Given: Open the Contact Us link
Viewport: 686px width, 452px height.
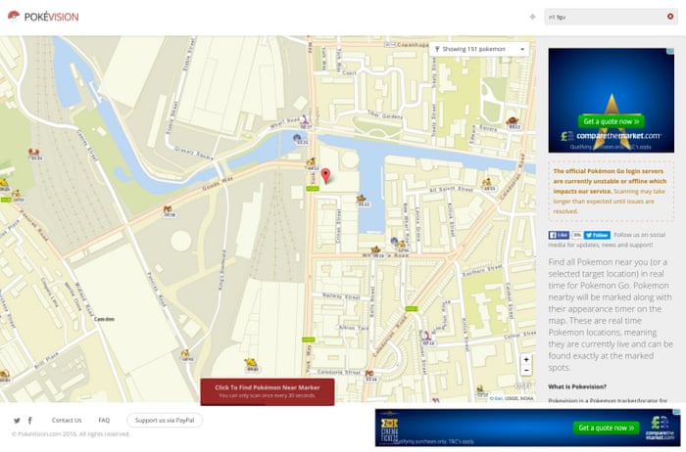Looking at the screenshot, I should pos(67,420).
